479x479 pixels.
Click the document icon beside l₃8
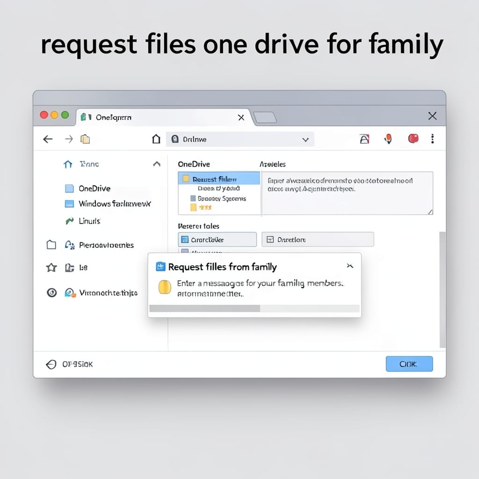pyautogui.click(x=70, y=268)
